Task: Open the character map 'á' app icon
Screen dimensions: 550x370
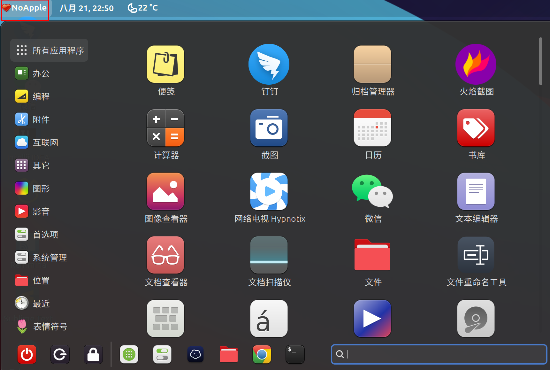Action: click(269, 319)
